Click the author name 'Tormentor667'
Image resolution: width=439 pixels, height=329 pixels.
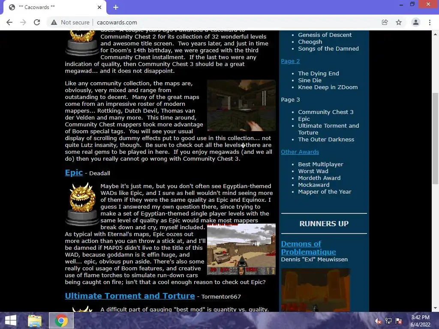point(221,296)
